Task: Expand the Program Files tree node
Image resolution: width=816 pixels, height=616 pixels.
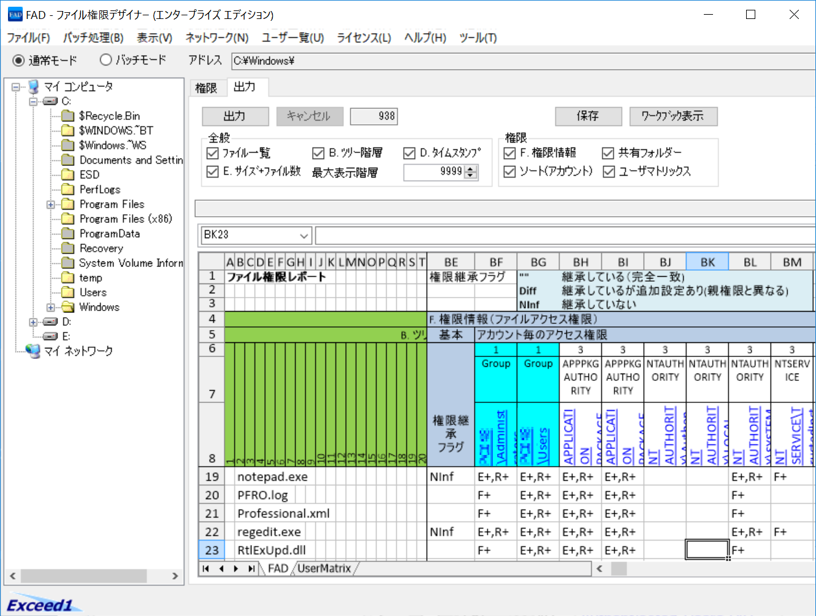Action: (x=51, y=205)
